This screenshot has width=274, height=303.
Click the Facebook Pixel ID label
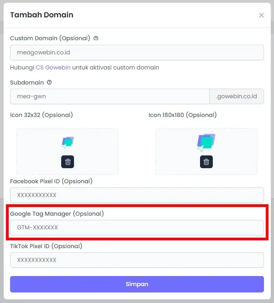[x=51, y=181]
